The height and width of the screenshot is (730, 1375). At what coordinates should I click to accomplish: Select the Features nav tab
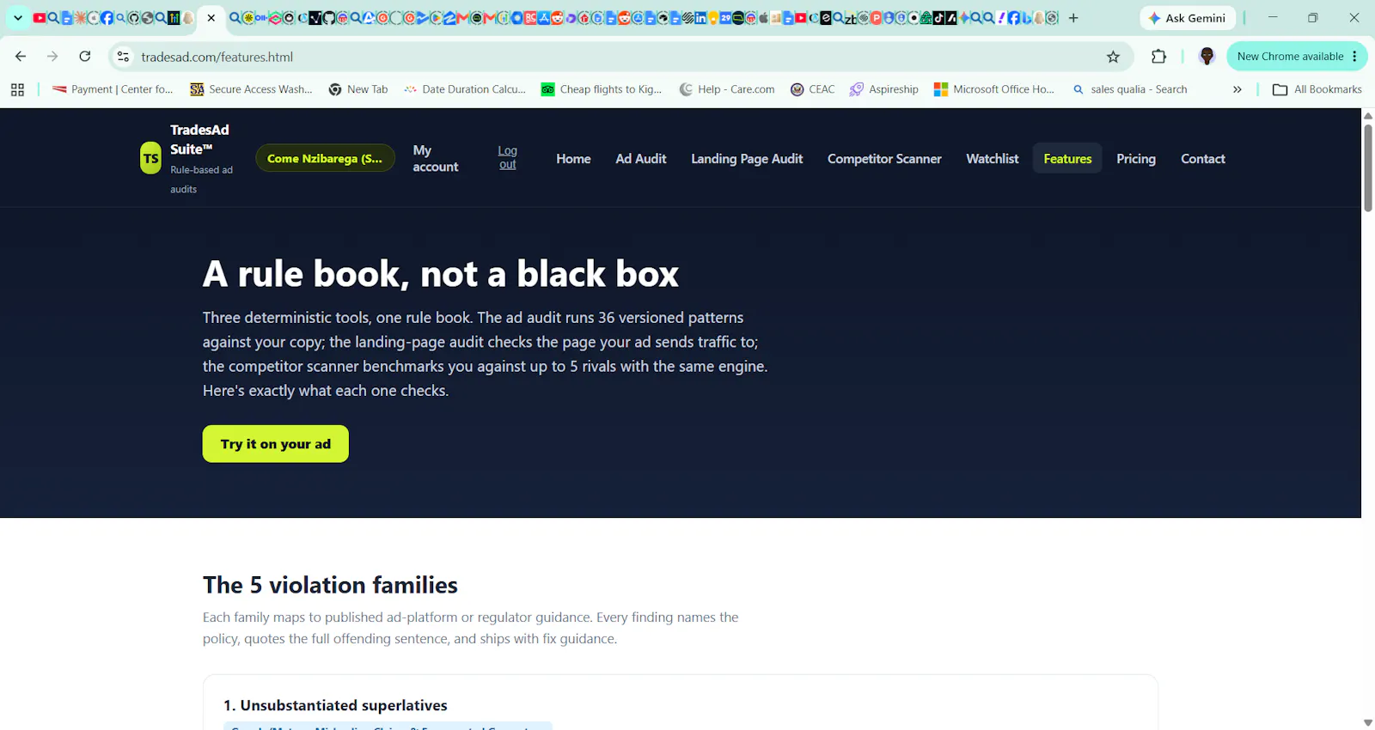tap(1067, 159)
